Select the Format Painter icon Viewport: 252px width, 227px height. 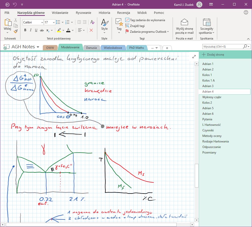16,31
